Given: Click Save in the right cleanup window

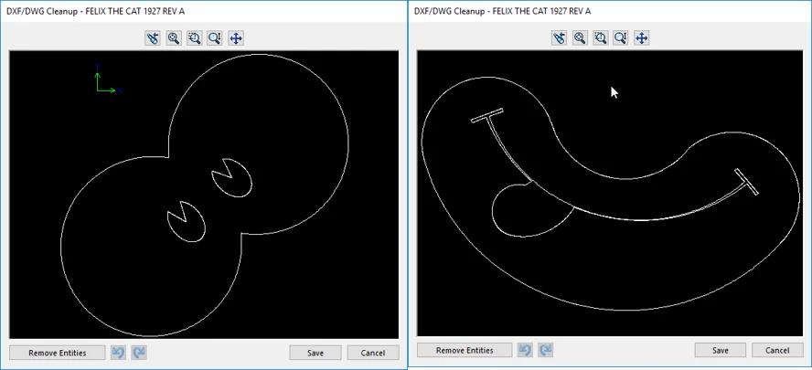Looking at the screenshot, I should (721, 350).
